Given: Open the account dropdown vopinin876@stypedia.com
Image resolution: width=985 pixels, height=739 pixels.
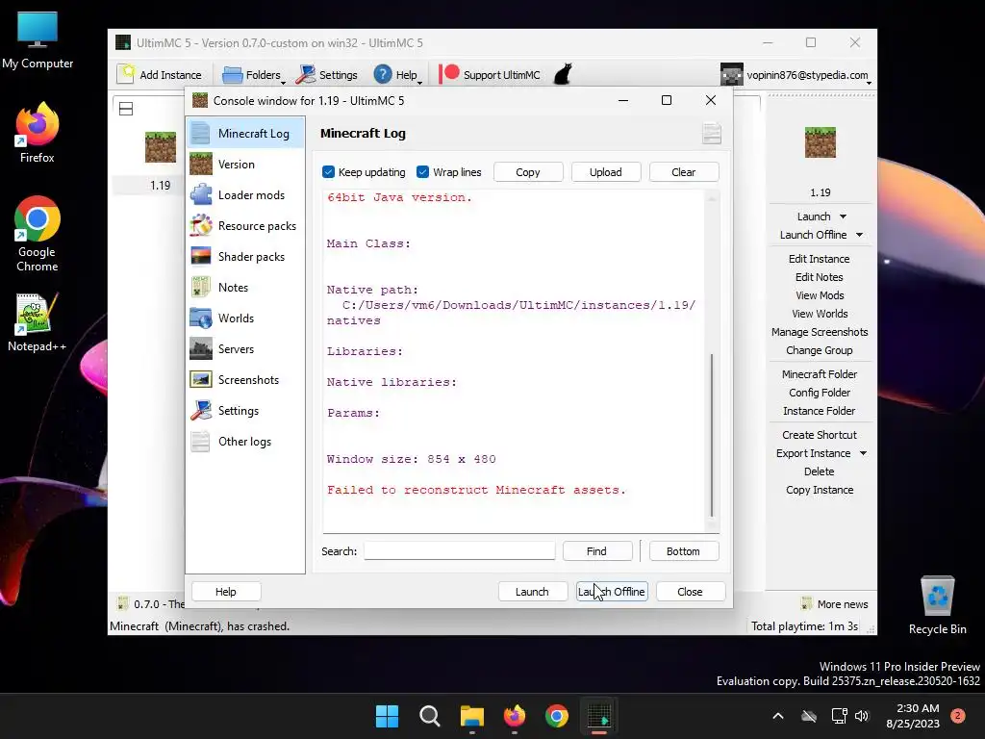Looking at the screenshot, I should (796, 75).
